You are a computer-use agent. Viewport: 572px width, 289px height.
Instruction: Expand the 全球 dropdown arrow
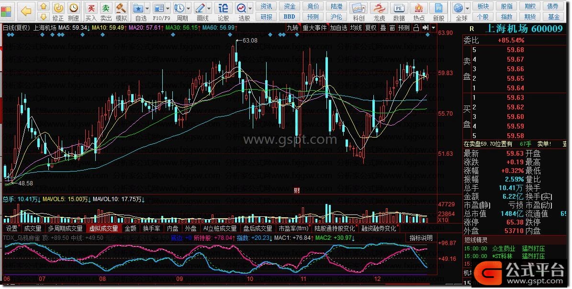(x=468, y=8)
